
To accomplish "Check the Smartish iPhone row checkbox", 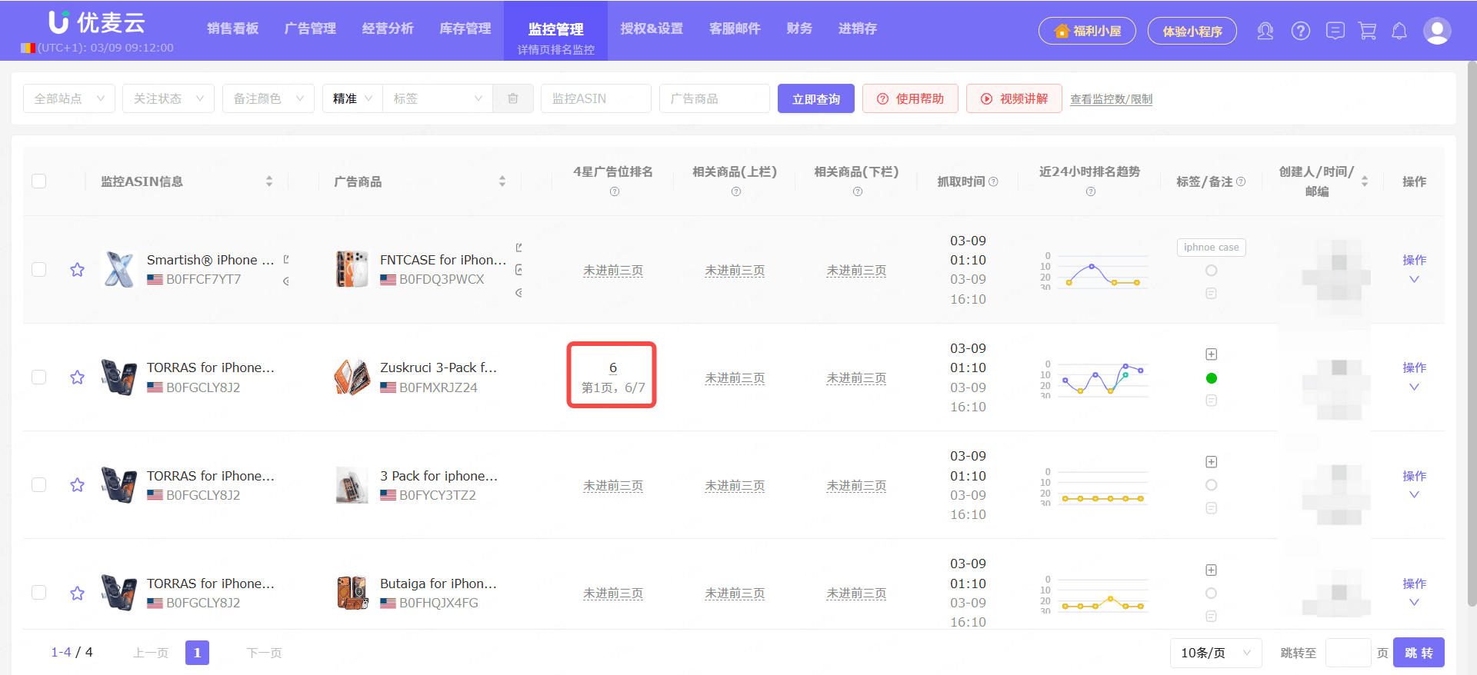I will point(39,270).
